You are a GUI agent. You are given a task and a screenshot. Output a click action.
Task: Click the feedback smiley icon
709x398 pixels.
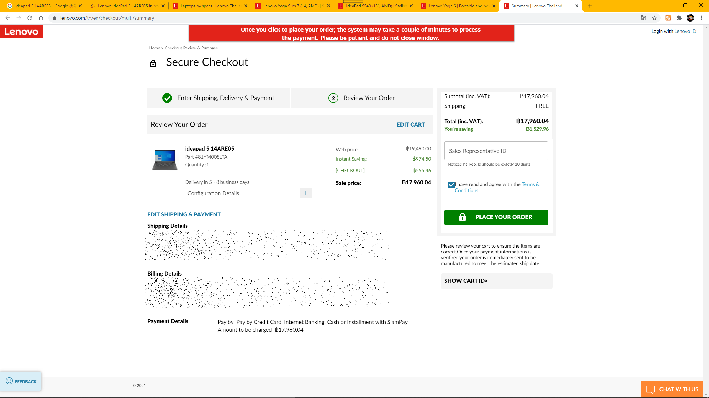pos(9,381)
